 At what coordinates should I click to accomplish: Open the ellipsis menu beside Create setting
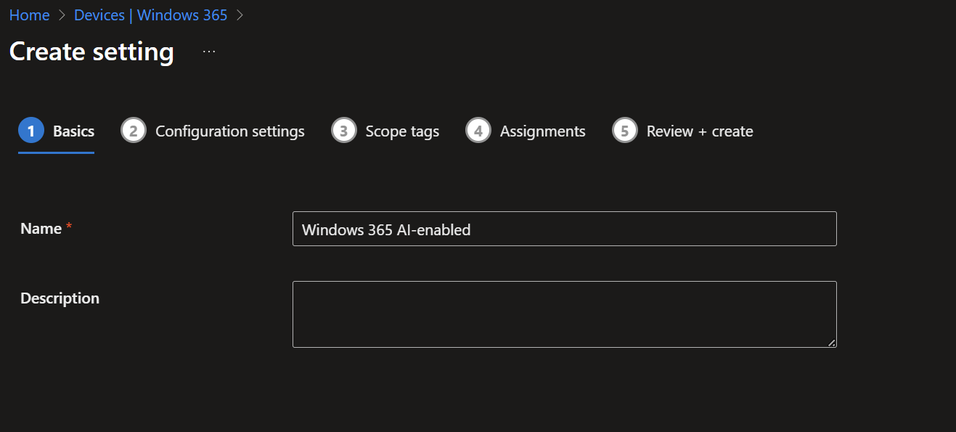tap(209, 52)
